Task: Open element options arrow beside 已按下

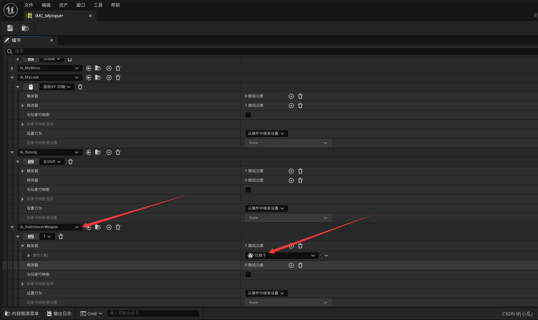Action: coord(326,256)
